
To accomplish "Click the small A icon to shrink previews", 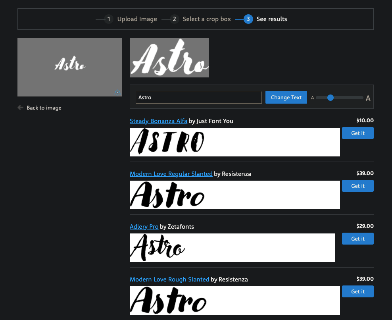I will [313, 97].
